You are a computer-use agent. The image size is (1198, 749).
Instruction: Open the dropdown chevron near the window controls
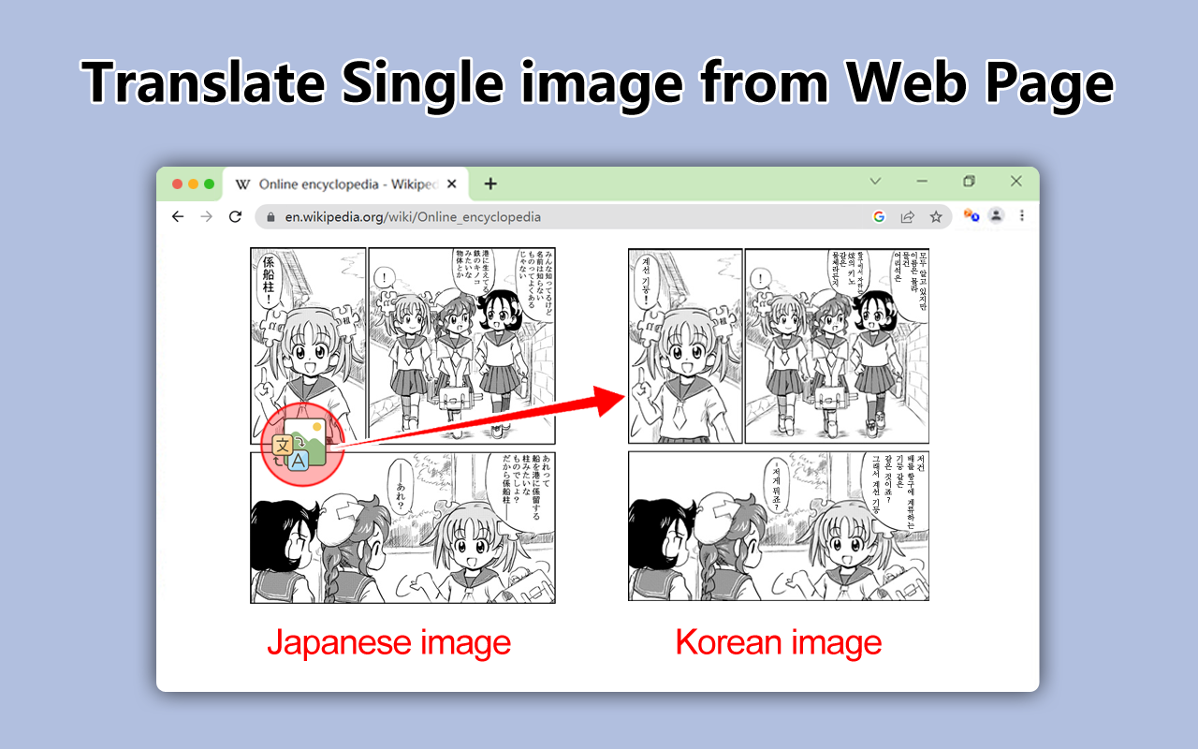pos(874,181)
